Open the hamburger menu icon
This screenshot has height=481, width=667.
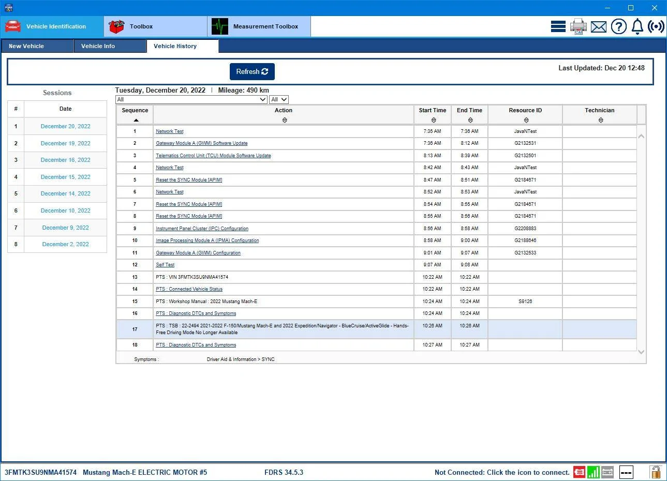point(558,26)
